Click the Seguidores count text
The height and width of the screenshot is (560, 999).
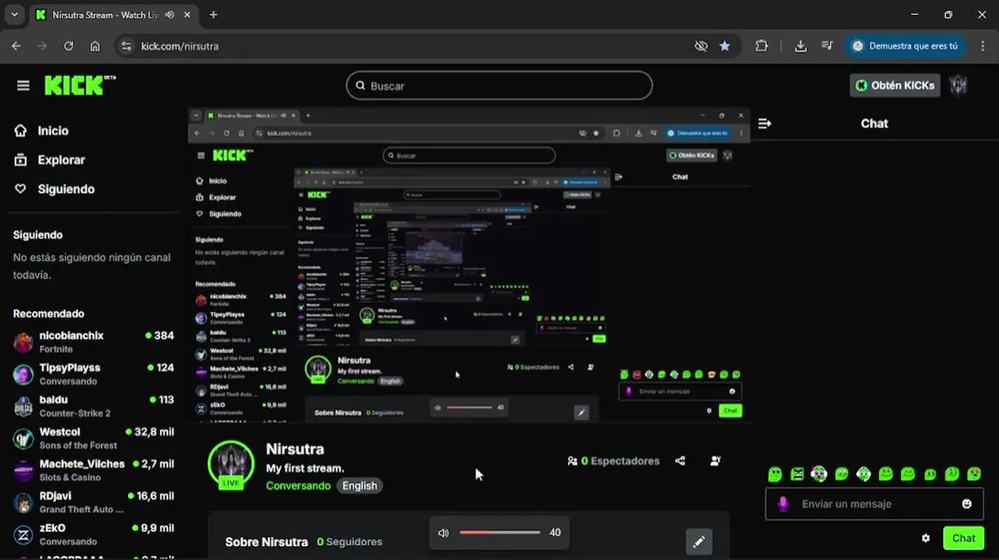[x=349, y=541]
